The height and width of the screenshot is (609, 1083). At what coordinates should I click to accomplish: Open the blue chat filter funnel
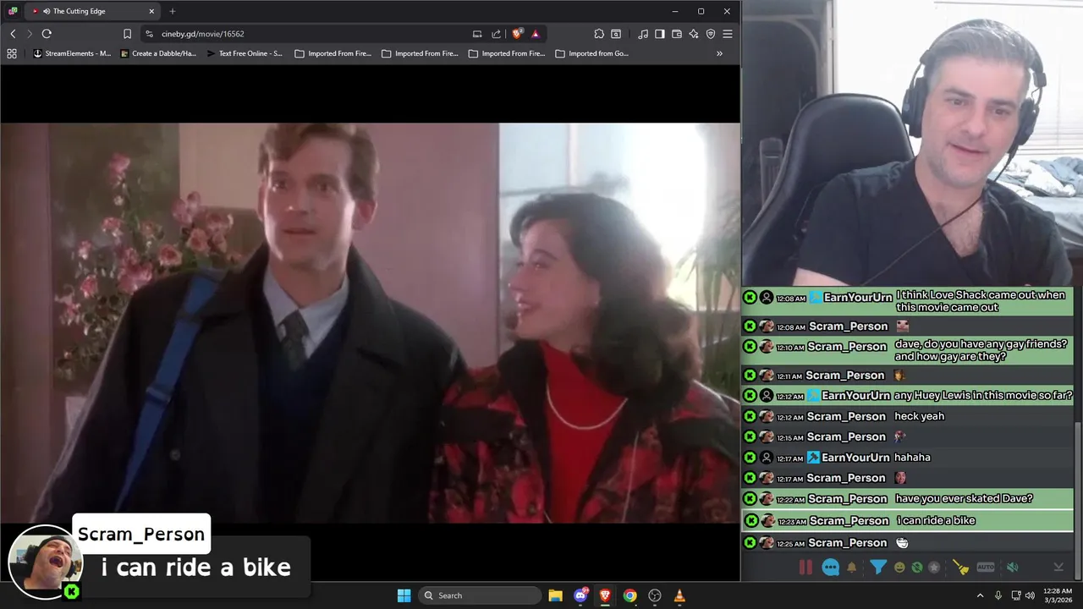878,567
